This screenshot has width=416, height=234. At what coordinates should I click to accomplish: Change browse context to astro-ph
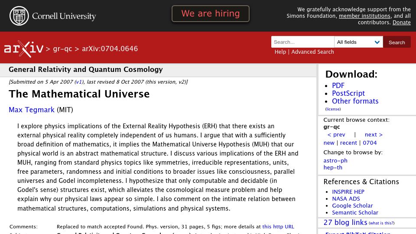click(x=335, y=160)
